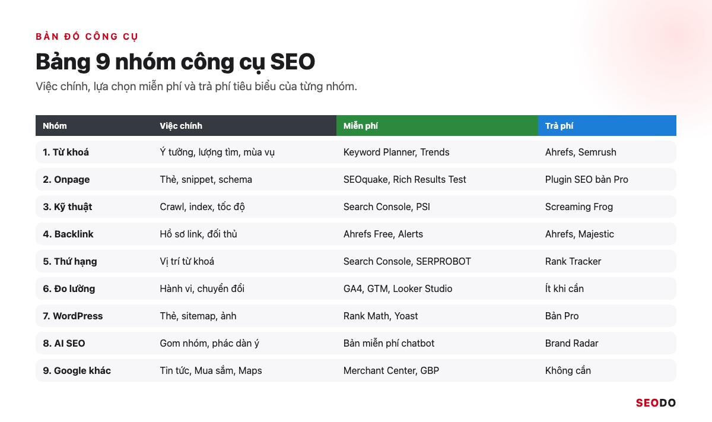
Task: Click 'Thẻ, sitemap, ảnh' cell
Action: pos(198,316)
